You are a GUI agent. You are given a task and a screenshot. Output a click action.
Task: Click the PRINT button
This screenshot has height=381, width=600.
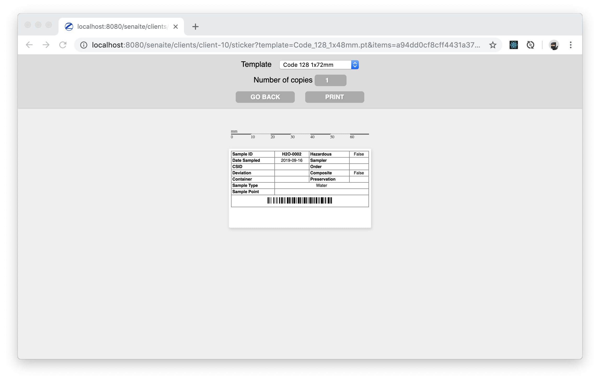click(334, 97)
